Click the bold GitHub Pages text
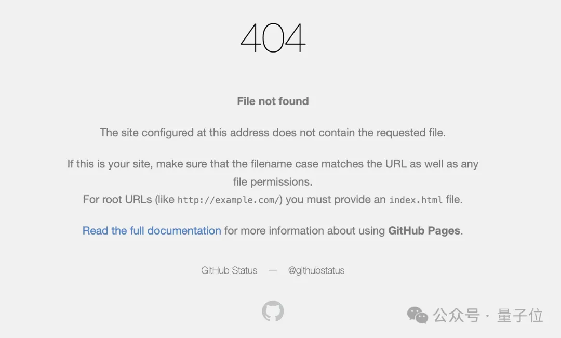Viewport: 561px width, 338px height. [424, 231]
